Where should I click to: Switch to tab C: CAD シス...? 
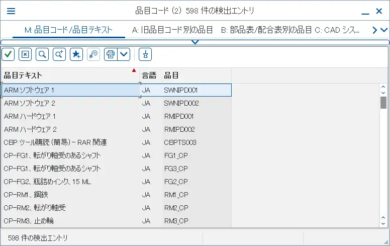tap(337, 30)
